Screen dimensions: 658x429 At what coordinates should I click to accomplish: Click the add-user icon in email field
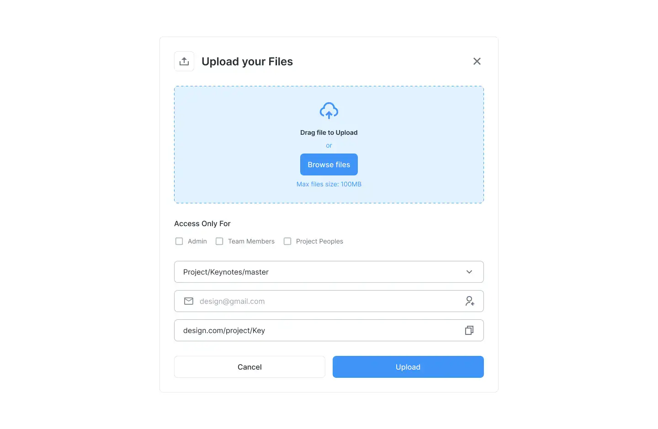[469, 301]
